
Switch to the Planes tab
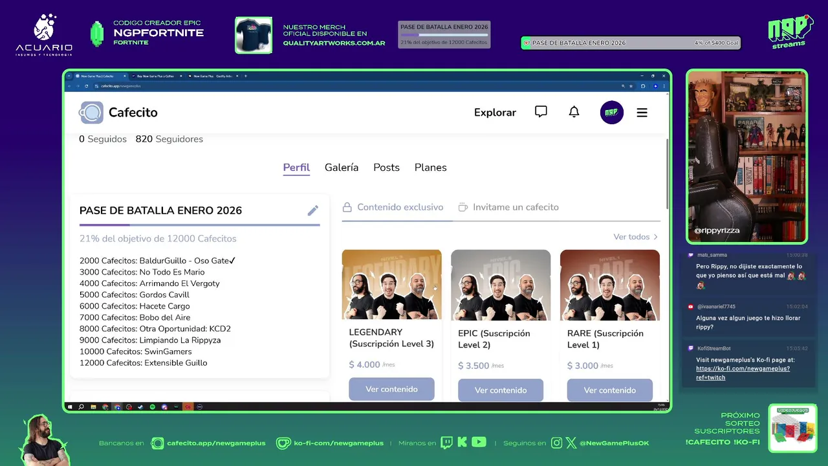tap(431, 168)
